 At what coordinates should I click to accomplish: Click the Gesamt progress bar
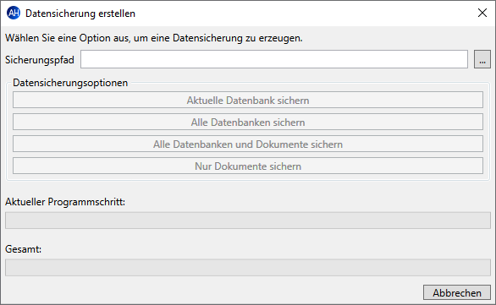[x=248, y=268]
